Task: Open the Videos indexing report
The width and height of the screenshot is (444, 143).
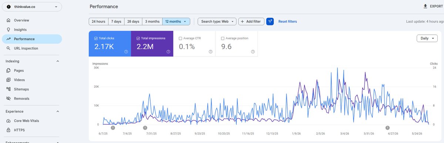Action: point(32,80)
